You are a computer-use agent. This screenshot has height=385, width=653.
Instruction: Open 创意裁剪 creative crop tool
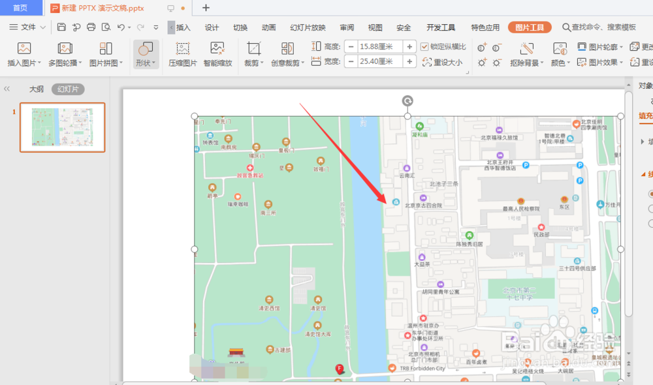point(287,54)
